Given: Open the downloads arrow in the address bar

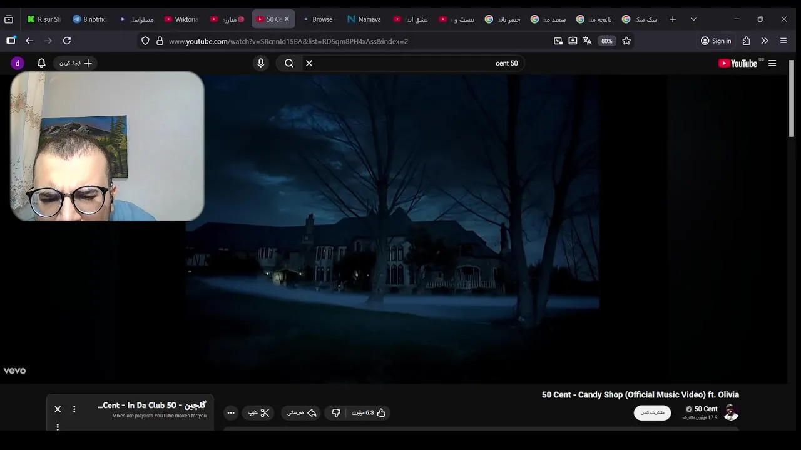Looking at the screenshot, I should click(x=573, y=41).
